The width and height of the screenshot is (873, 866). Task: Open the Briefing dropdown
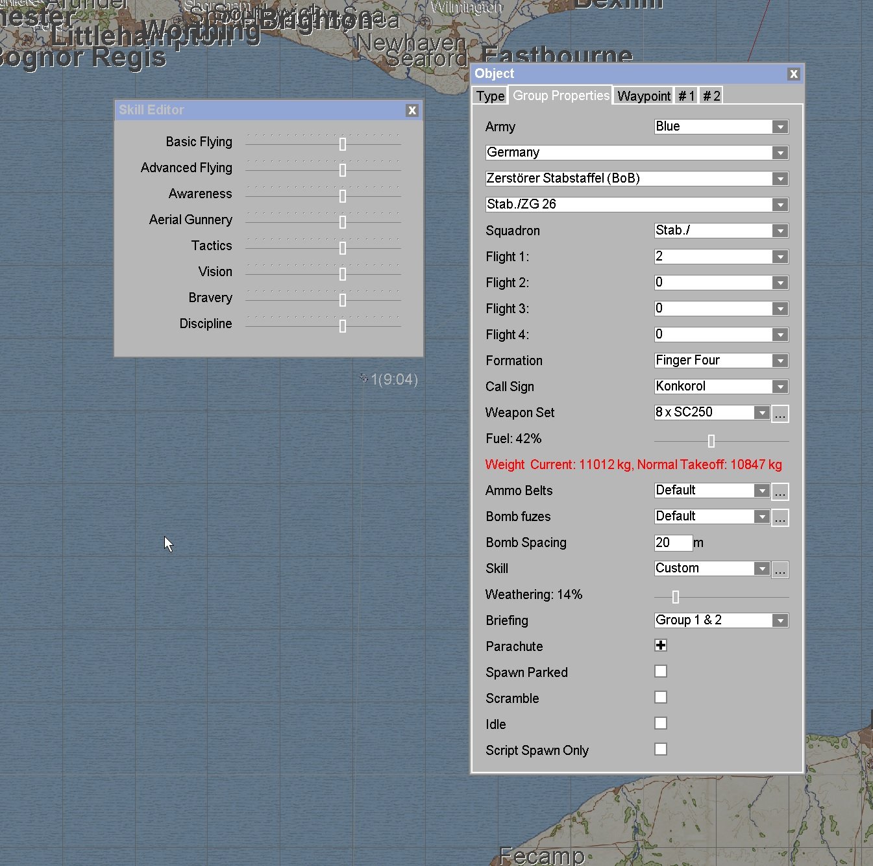click(780, 620)
